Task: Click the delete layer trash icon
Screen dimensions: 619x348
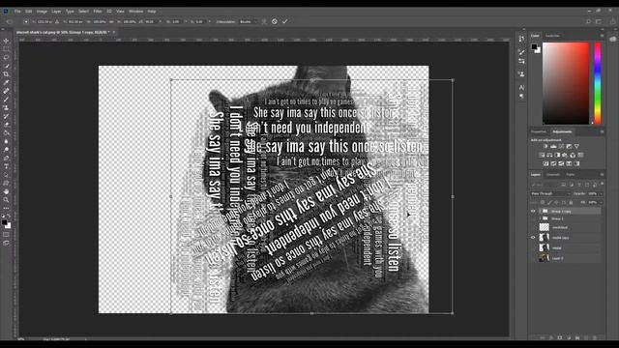Action: tap(595, 338)
